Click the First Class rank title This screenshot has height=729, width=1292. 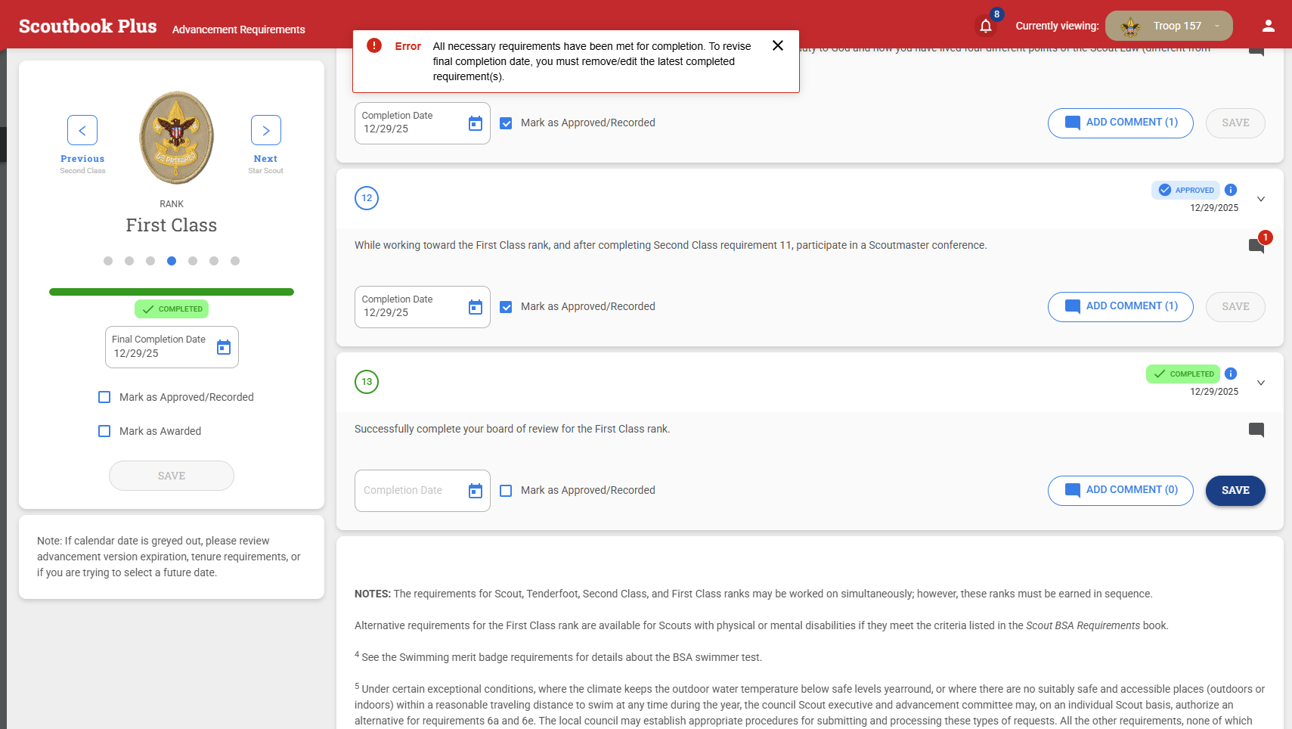(x=172, y=225)
